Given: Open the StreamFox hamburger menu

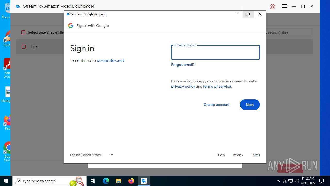Looking at the screenshot, I should (284, 6).
